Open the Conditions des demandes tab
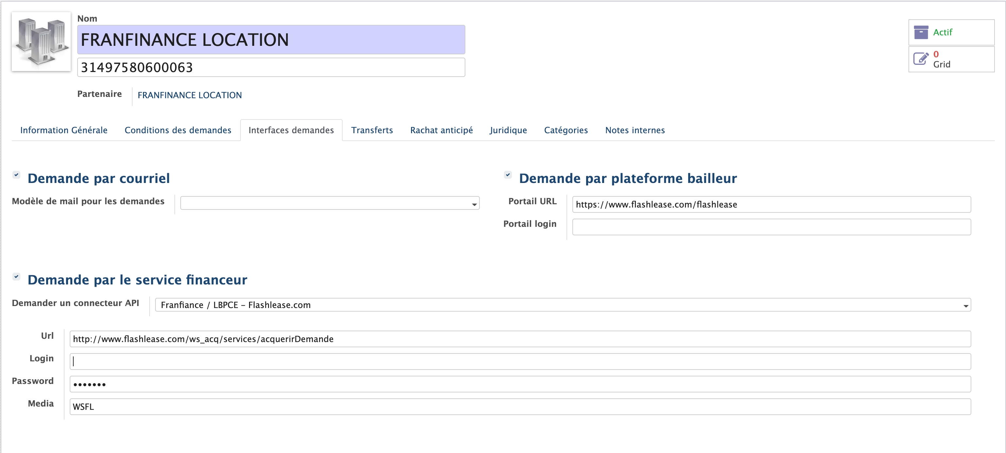1006x453 pixels. pyautogui.click(x=178, y=130)
